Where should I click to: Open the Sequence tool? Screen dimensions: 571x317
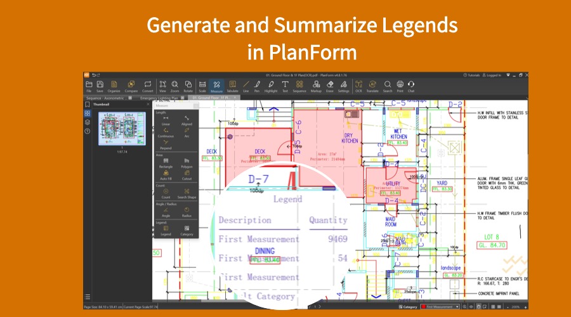pyautogui.click(x=299, y=87)
